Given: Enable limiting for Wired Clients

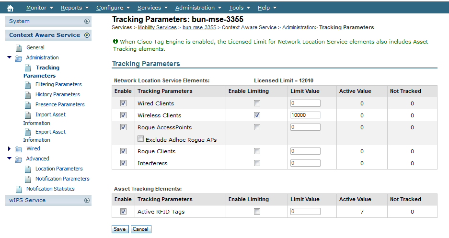Looking at the screenshot, I should pos(257,103).
